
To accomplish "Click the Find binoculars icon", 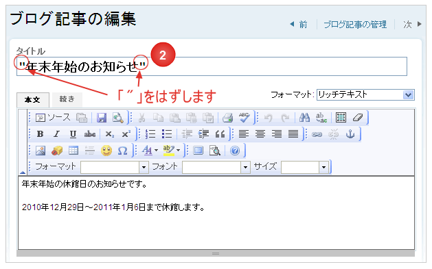I will point(304,118).
